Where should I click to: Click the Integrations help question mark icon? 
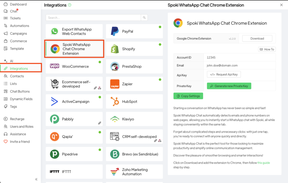click(70, 5)
